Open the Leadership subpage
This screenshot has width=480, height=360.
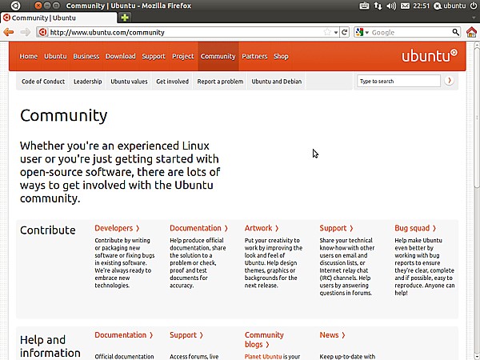coord(87,82)
